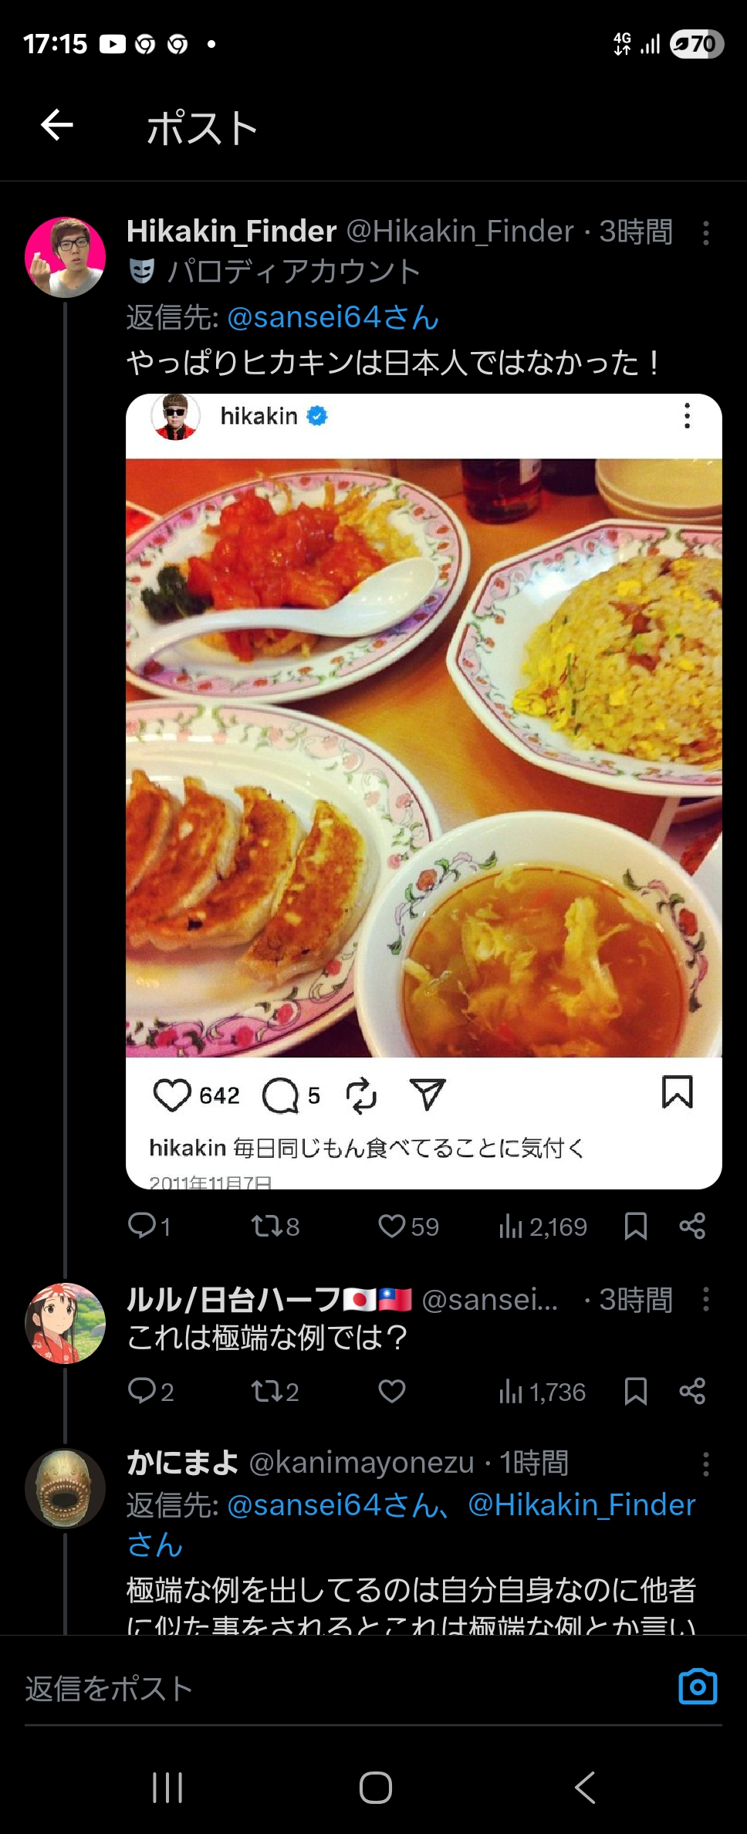Reply to the Hikakin_Finder post

pos(142,1226)
